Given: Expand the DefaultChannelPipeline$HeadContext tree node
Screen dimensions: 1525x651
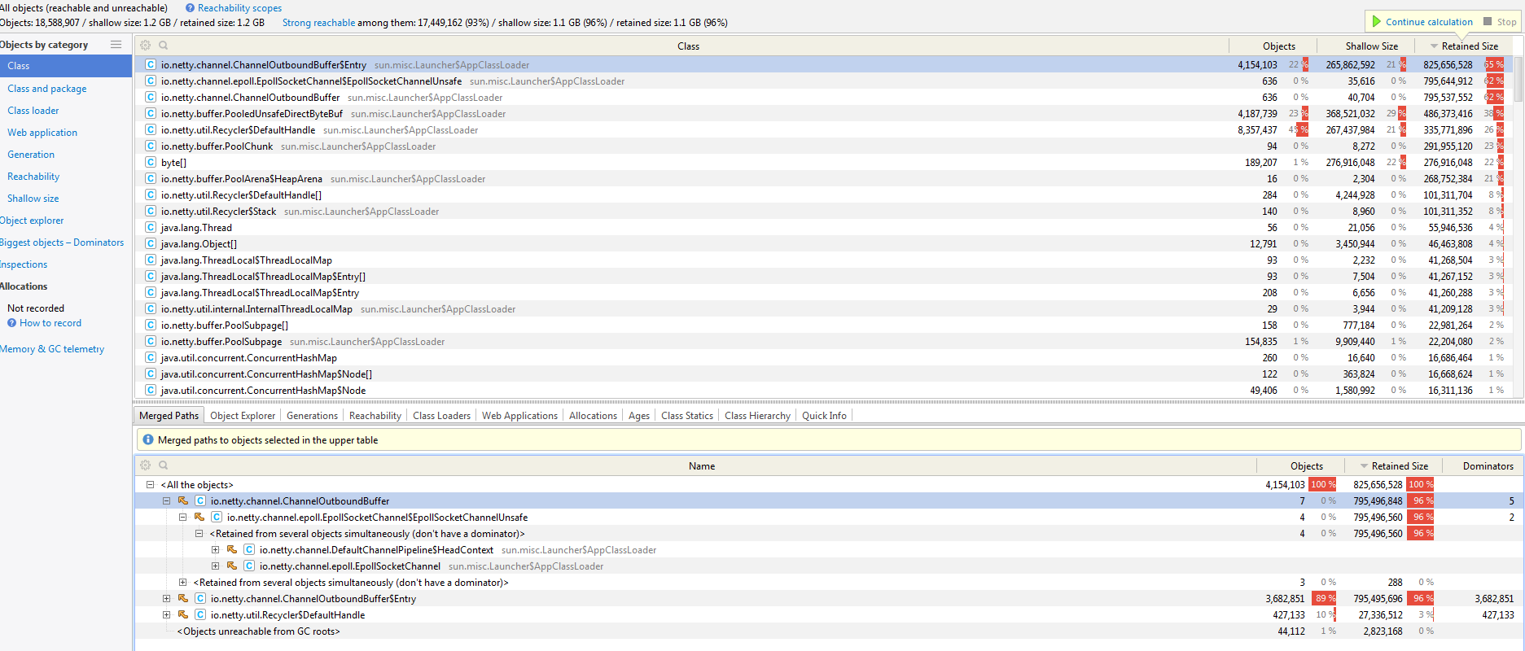Looking at the screenshot, I should click(x=216, y=550).
